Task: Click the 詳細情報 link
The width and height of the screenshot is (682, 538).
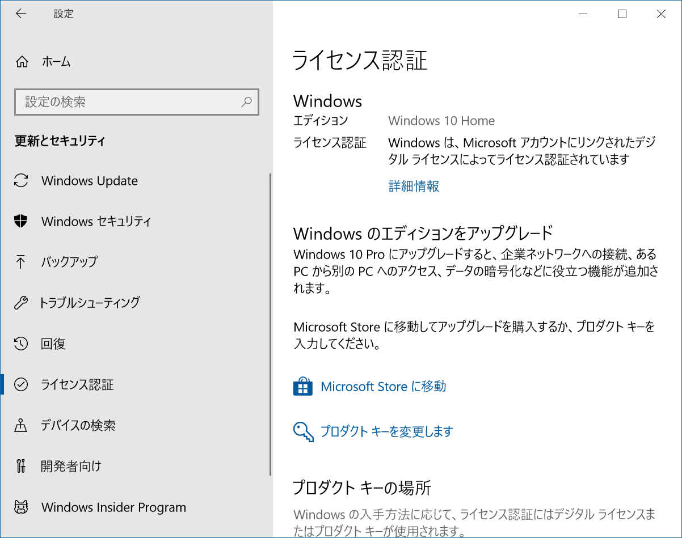Action: [414, 187]
